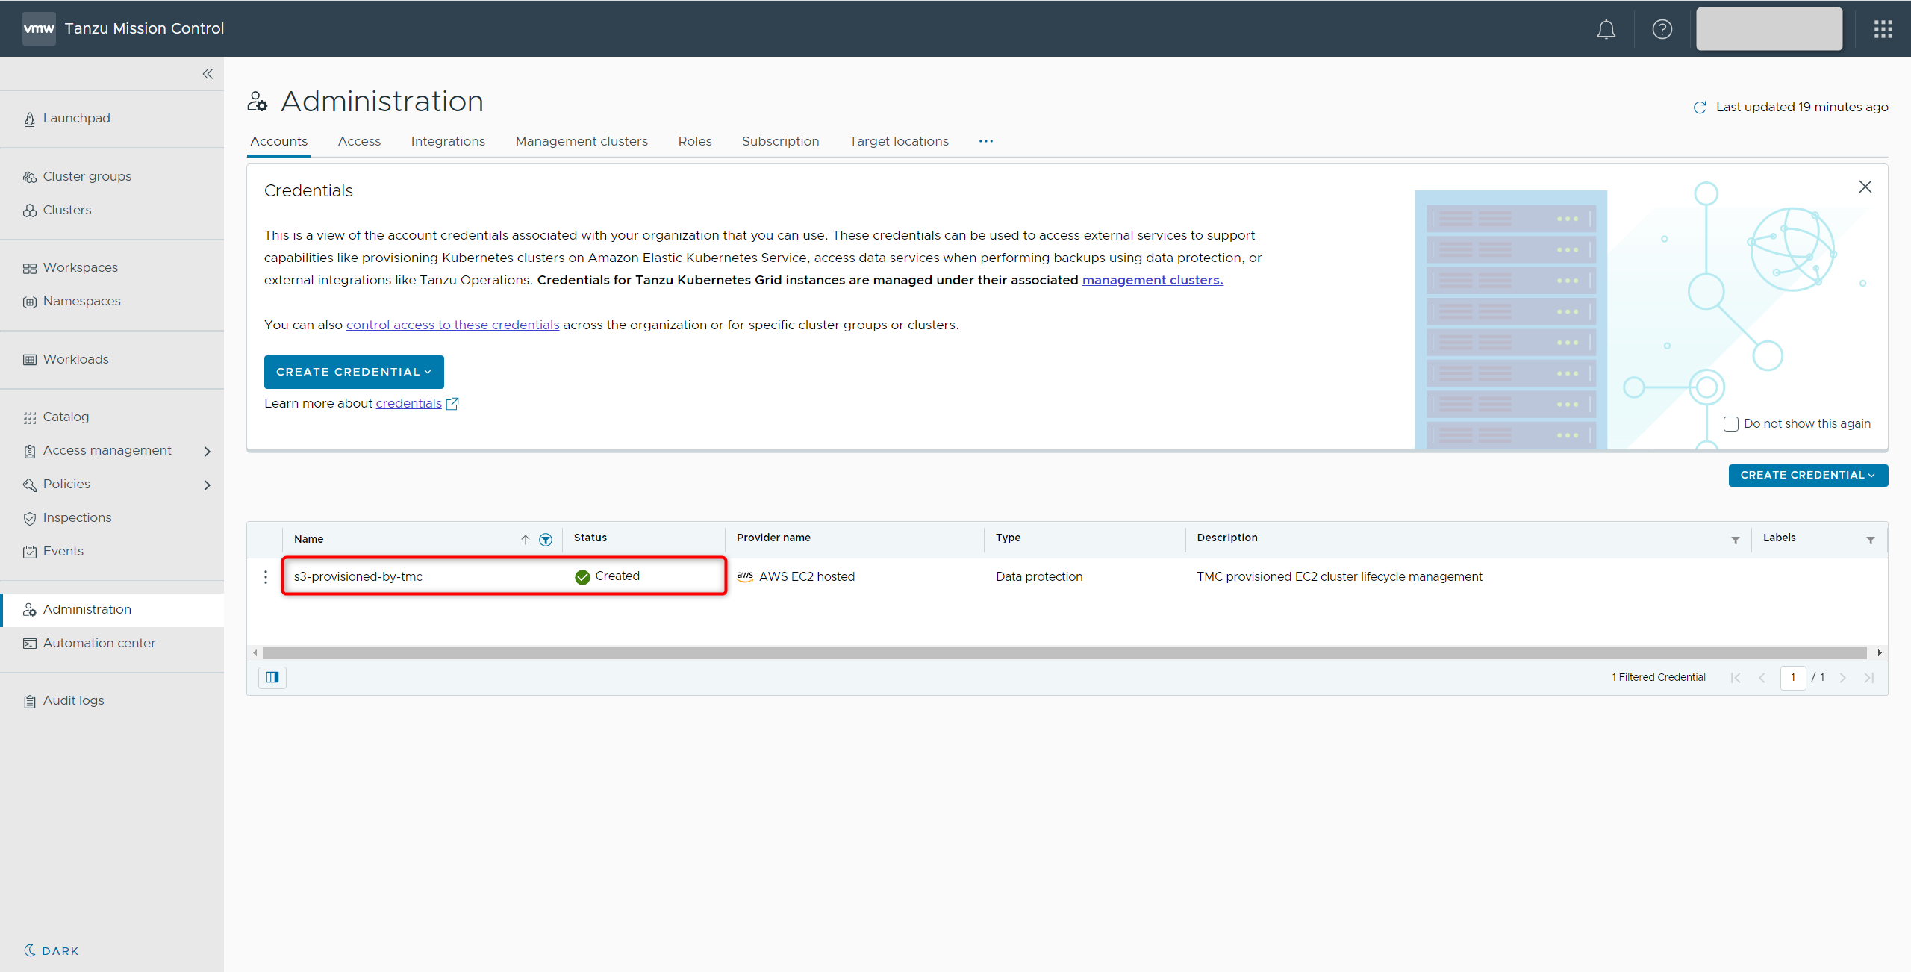Image resolution: width=1911 pixels, height=972 pixels.
Task: Open the Management clusters tab
Action: (582, 141)
